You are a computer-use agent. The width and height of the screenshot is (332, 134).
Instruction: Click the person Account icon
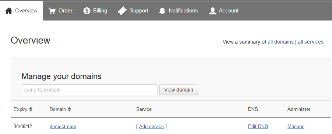coord(213,11)
